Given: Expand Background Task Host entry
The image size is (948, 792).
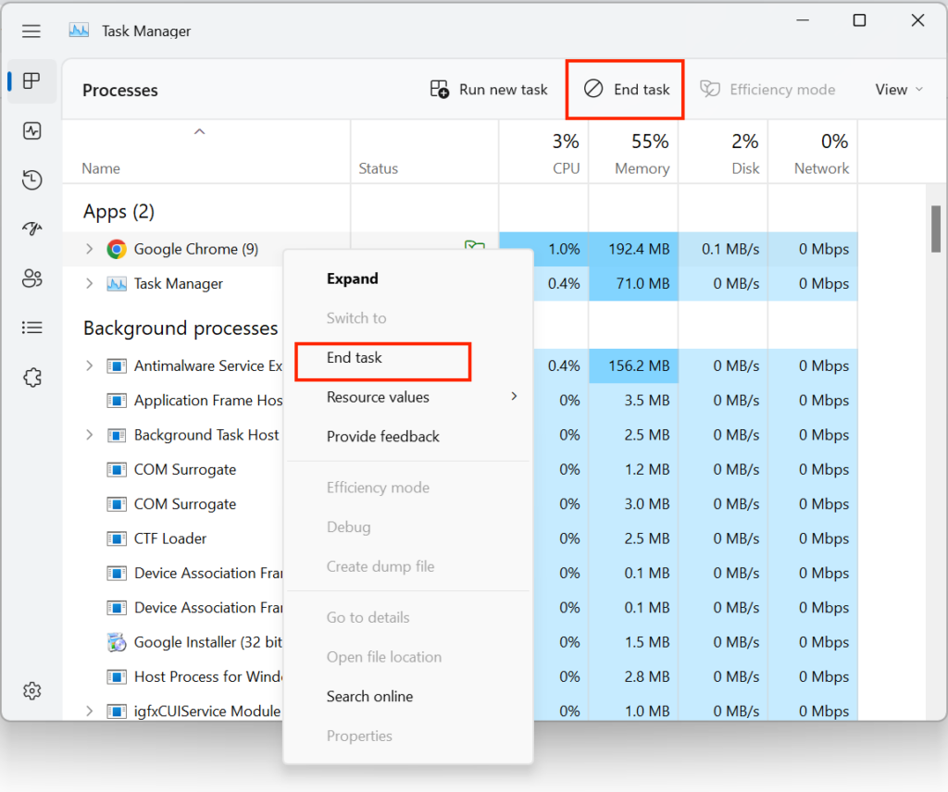Looking at the screenshot, I should [x=90, y=435].
